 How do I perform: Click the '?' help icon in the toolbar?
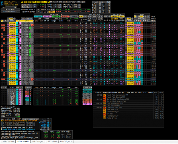point(69,2)
